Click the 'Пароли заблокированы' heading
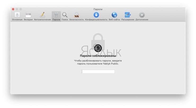This screenshot has width=196, height=108. tap(98, 56)
